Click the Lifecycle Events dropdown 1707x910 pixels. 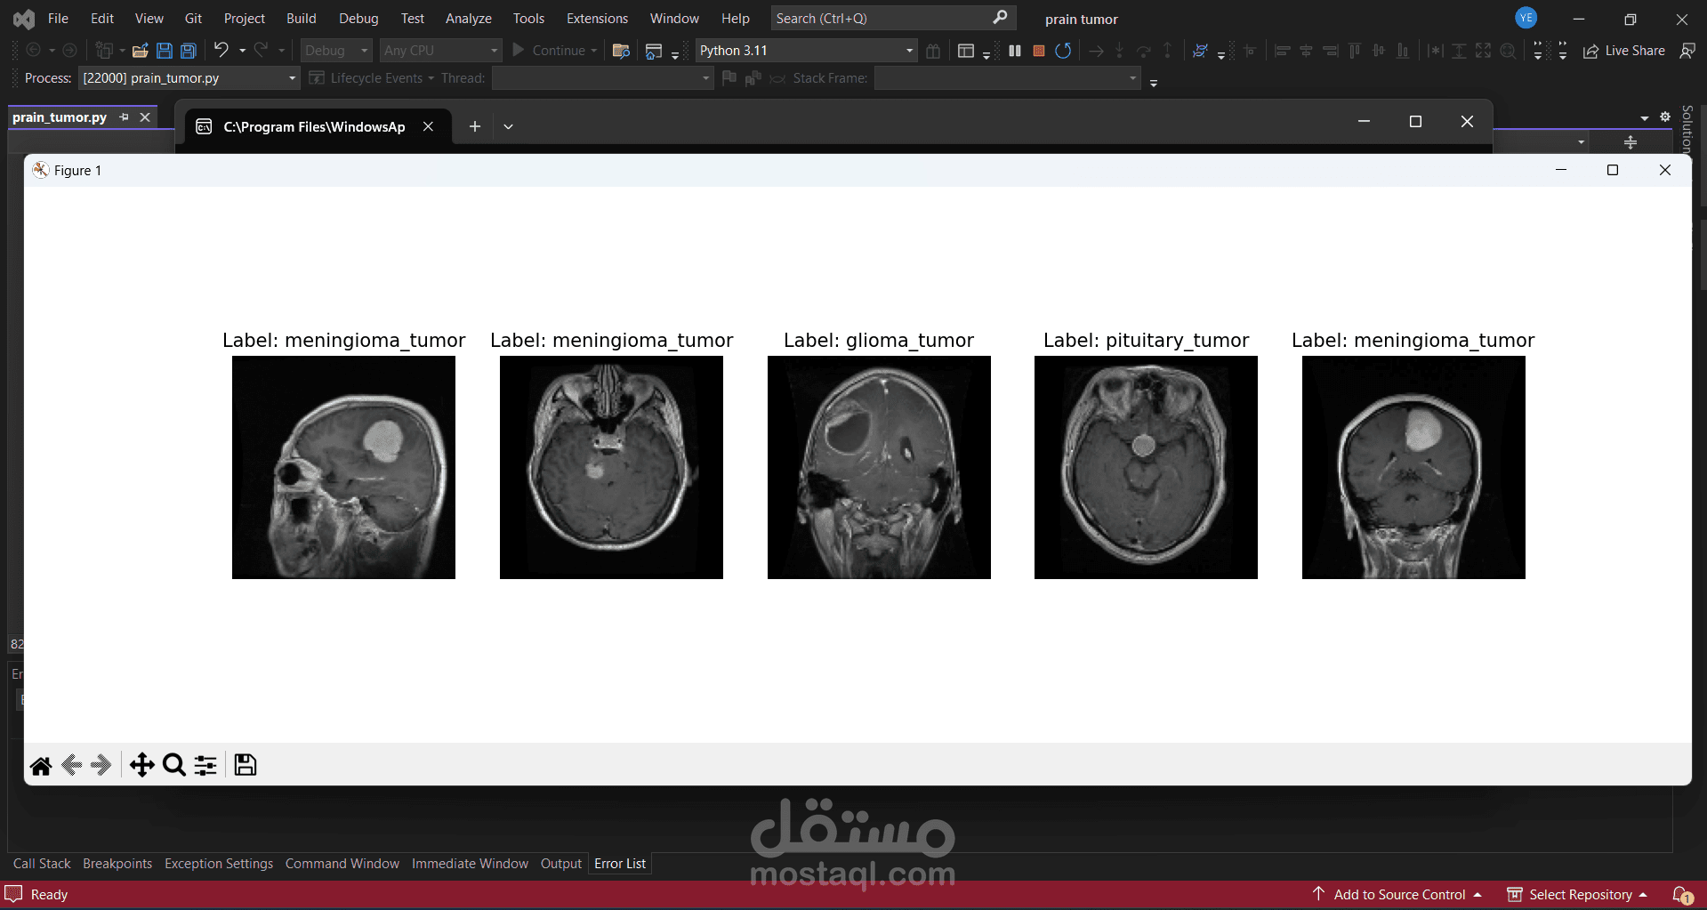click(372, 78)
